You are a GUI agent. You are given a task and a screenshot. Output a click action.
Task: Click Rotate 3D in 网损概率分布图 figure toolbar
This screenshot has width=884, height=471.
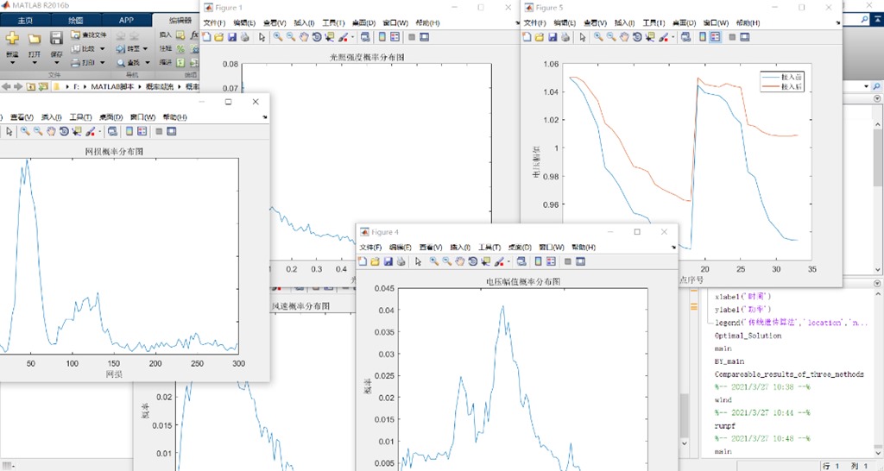coord(64,131)
